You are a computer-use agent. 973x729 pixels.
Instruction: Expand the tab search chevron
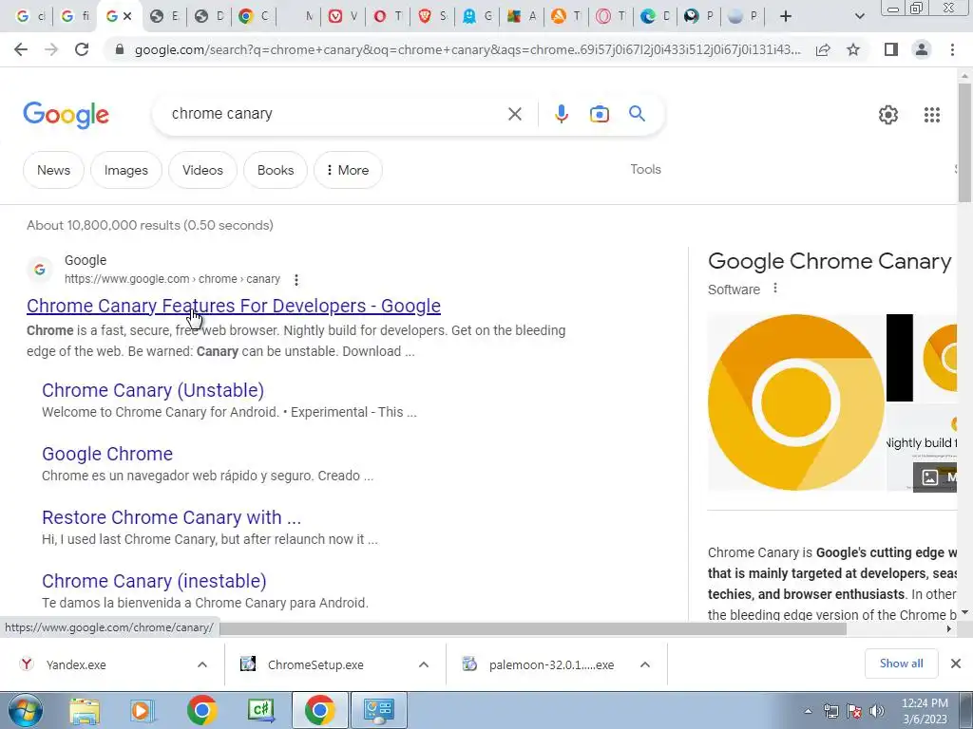[859, 17]
